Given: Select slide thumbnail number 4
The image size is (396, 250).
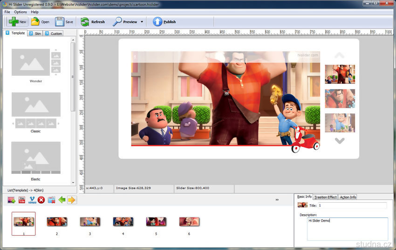Looking at the screenshot, I should 123,222.
